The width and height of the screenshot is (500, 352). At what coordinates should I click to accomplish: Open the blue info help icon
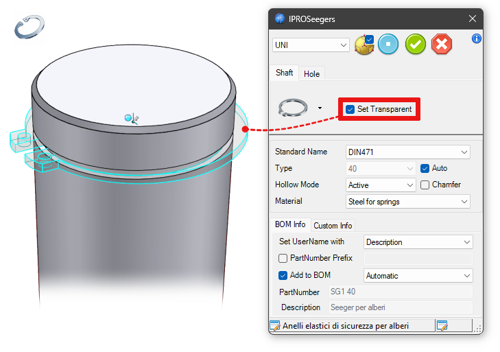pos(477,38)
